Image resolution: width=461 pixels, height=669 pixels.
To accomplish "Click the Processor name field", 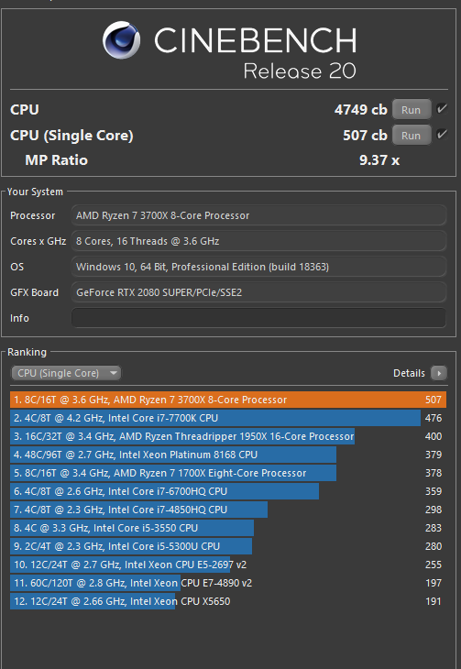I will point(258,215).
